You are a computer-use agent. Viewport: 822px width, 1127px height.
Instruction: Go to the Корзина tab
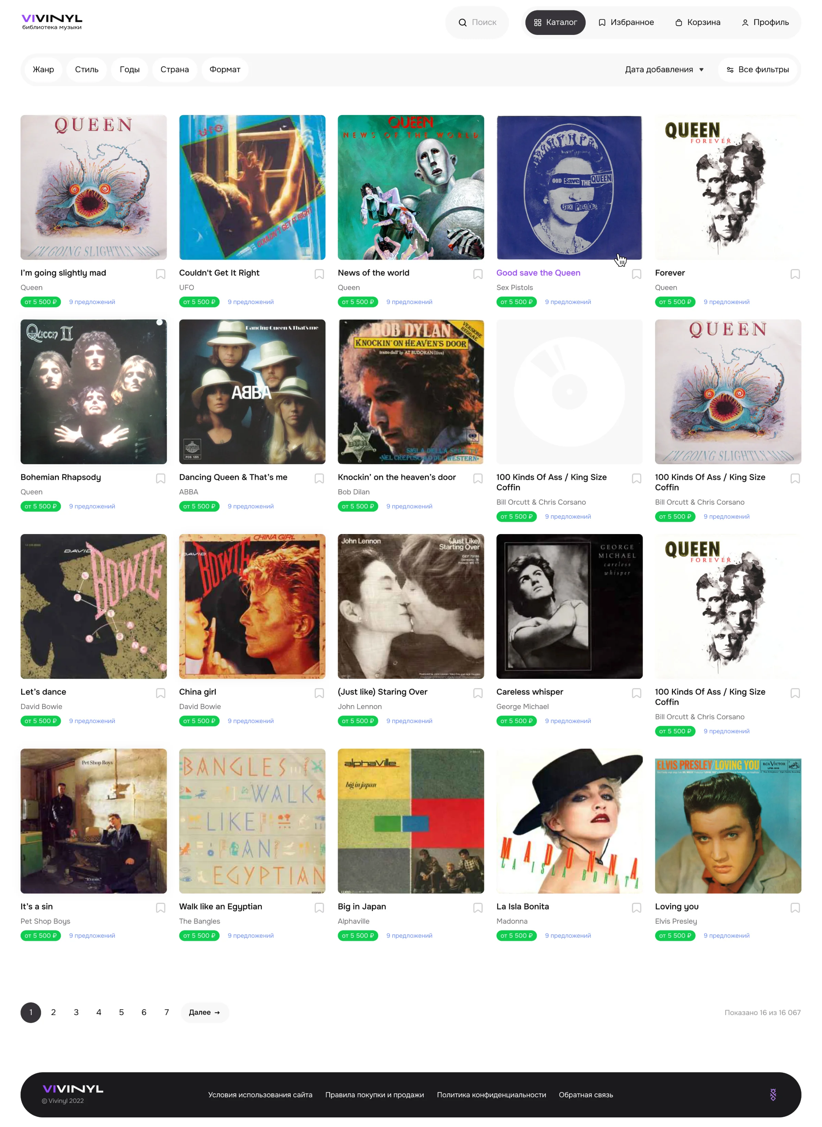pos(698,22)
